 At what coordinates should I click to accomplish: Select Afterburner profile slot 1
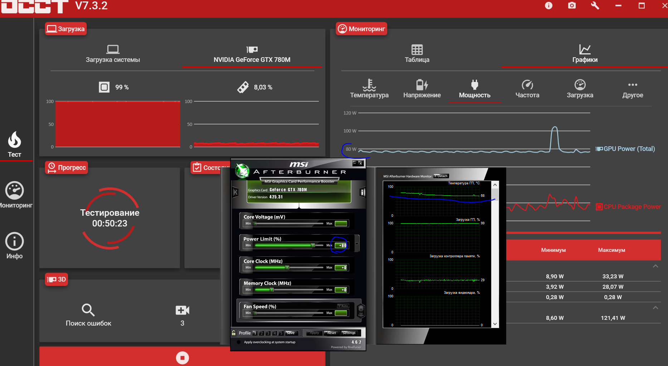click(255, 333)
